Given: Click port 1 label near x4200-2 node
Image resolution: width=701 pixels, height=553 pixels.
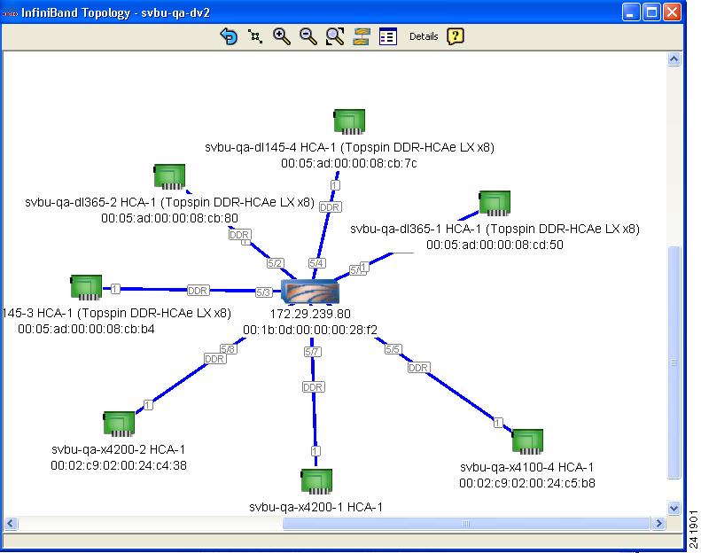Looking at the screenshot, I should click(148, 405).
